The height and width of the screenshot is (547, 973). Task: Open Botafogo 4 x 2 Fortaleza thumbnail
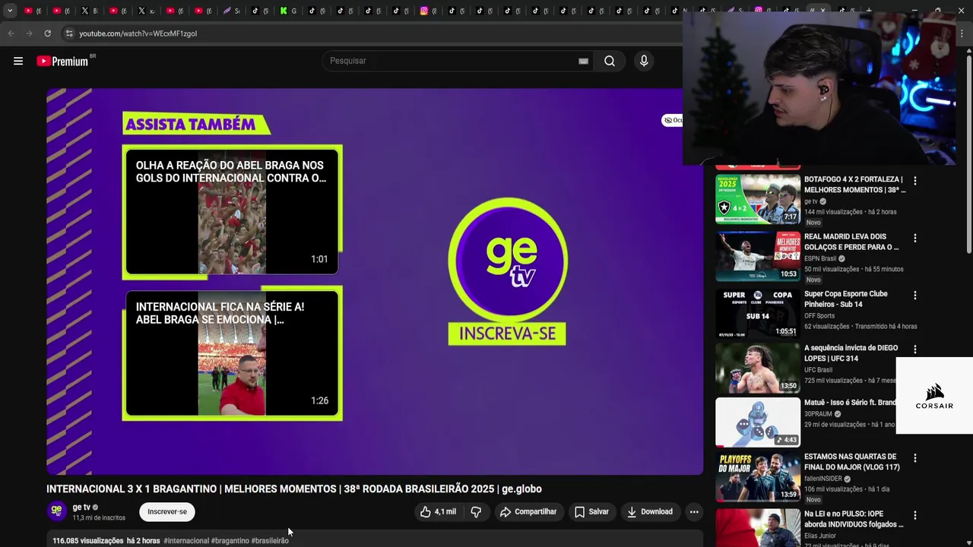[758, 199]
